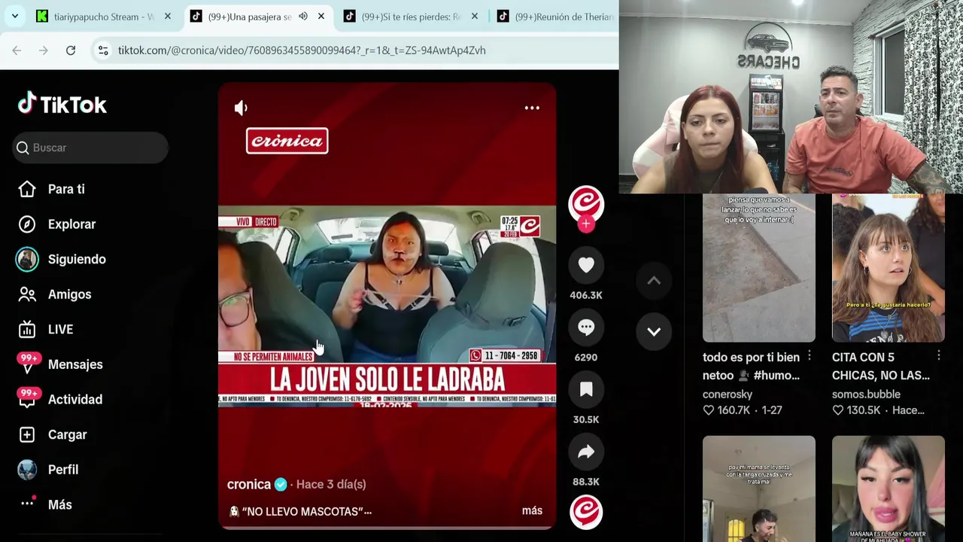Open options for CITA CON 5 CHICAS video
963x542 pixels.
pyautogui.click(x=939, y=355)
